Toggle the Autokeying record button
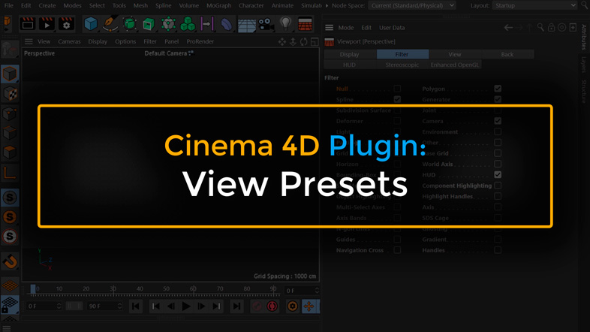Viewport: 590px width, 332px height. (272, 306)
